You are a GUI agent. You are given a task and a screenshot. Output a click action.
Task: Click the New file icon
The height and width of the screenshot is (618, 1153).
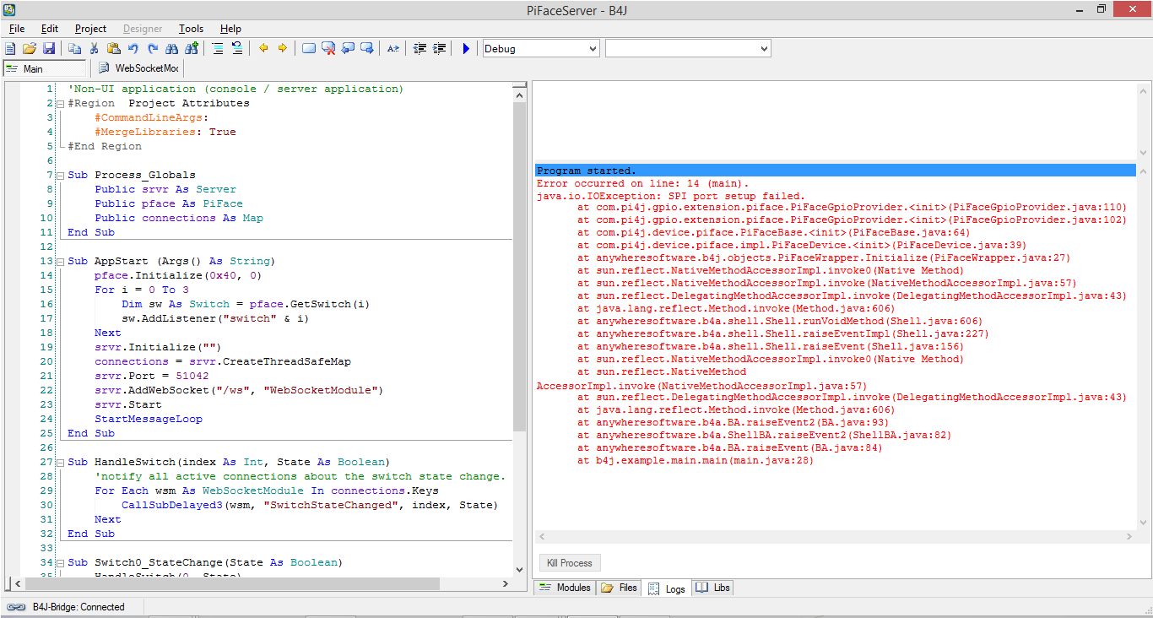click(x=10, y=49)
